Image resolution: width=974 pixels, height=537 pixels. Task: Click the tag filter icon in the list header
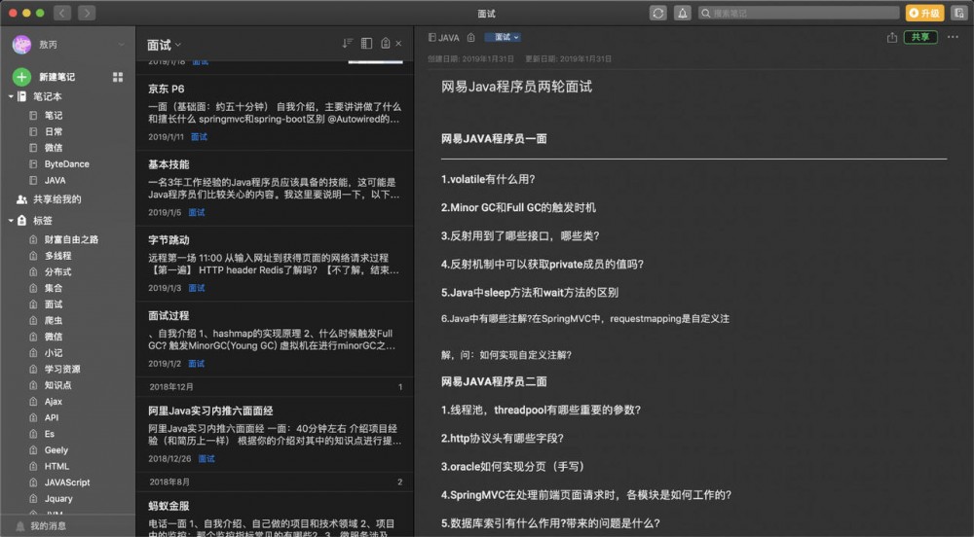(385, 44)
